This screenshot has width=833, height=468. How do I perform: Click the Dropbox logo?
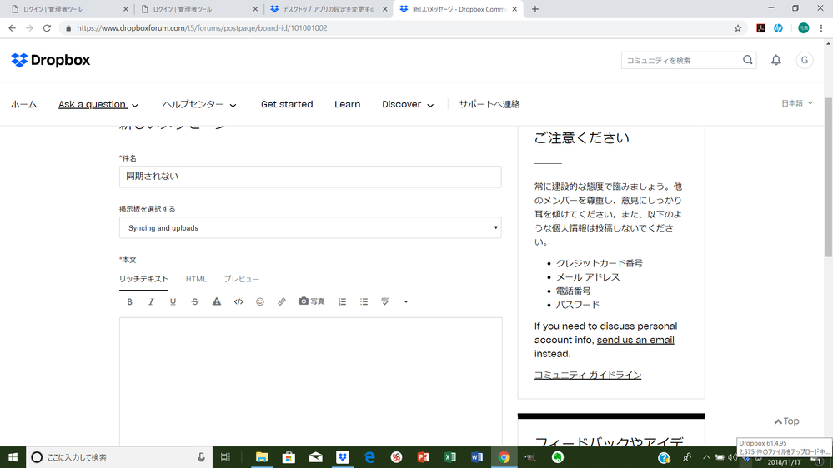coord(51,60)
